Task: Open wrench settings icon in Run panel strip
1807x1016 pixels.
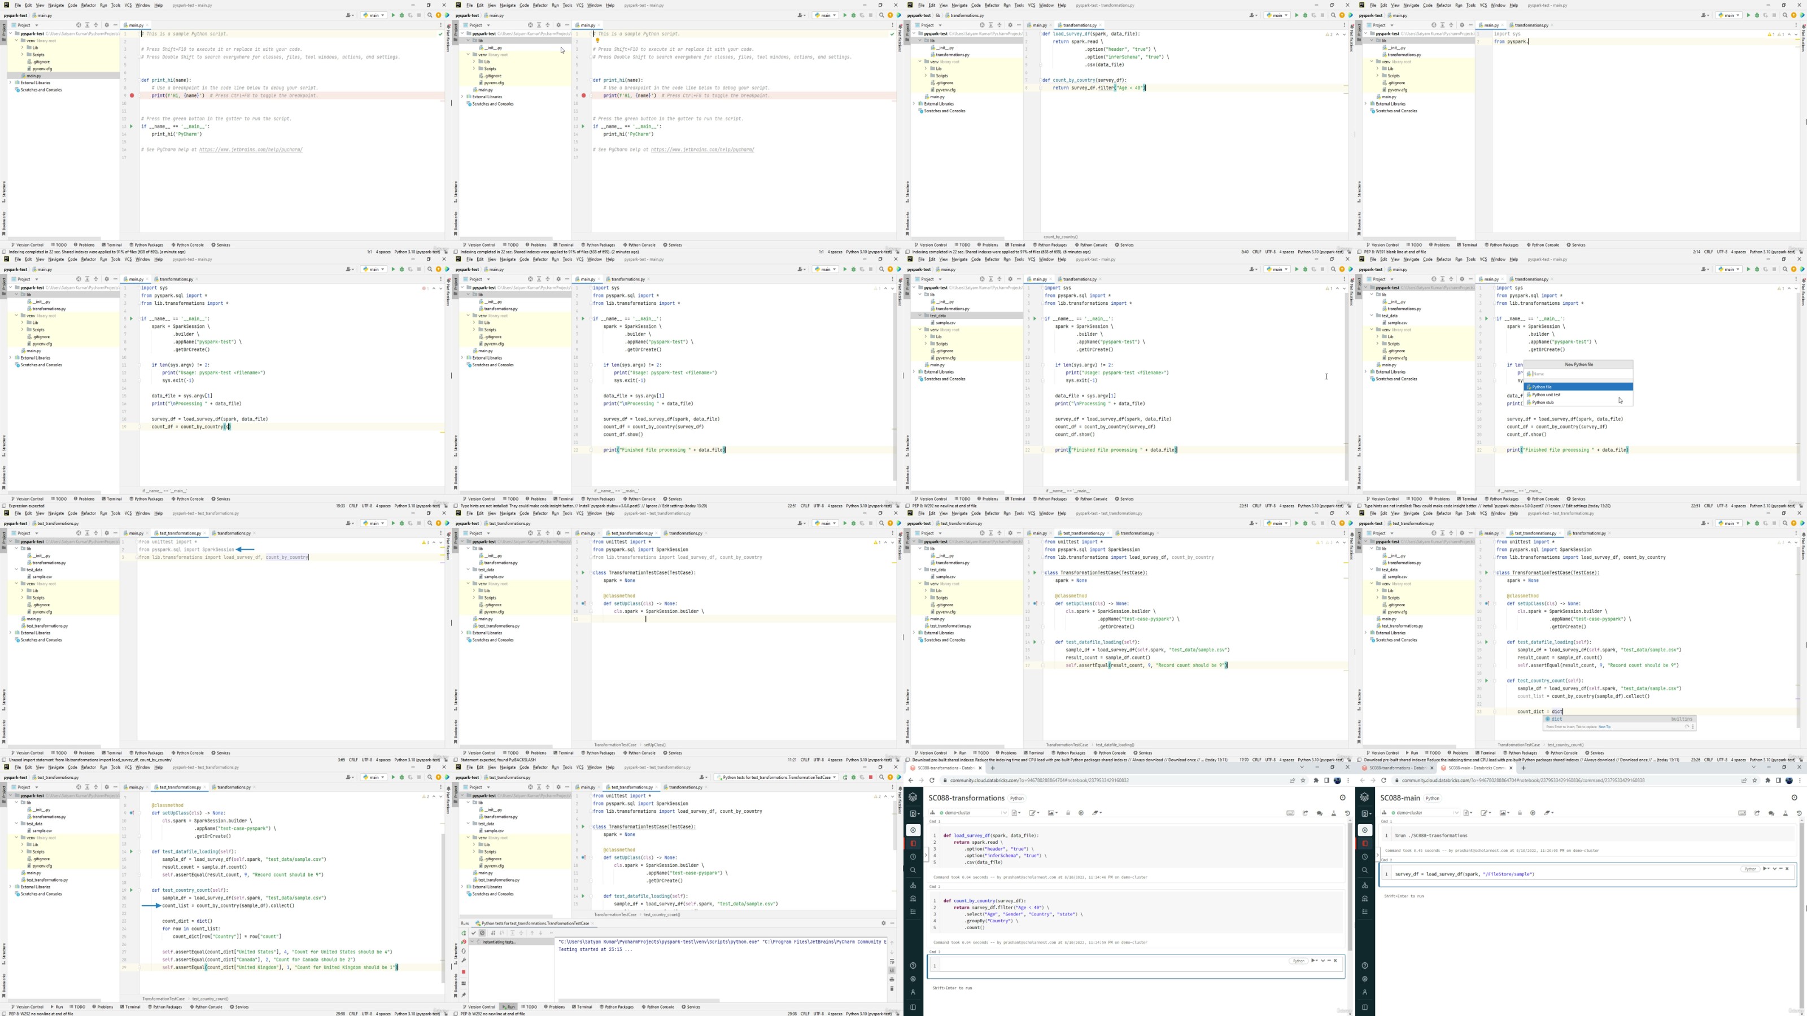Action: [x=464, y=961]
